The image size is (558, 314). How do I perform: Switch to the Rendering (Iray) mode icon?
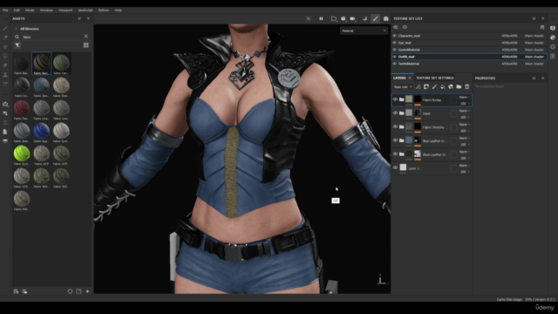[385, 18]
